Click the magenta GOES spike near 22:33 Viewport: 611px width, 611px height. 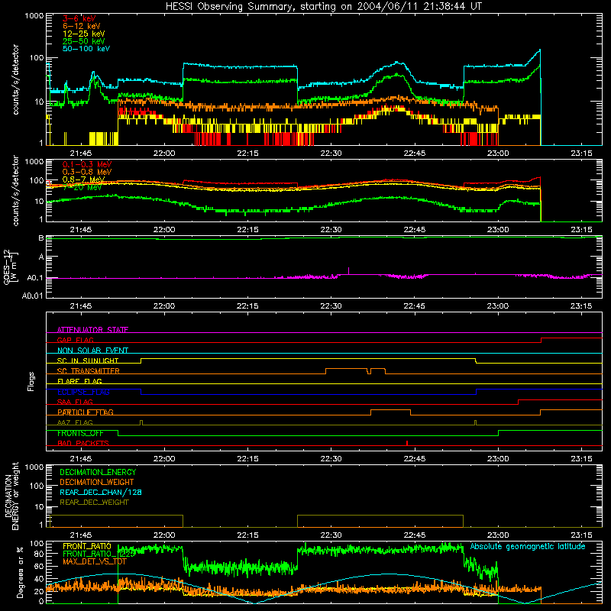(x=348, y=271)
